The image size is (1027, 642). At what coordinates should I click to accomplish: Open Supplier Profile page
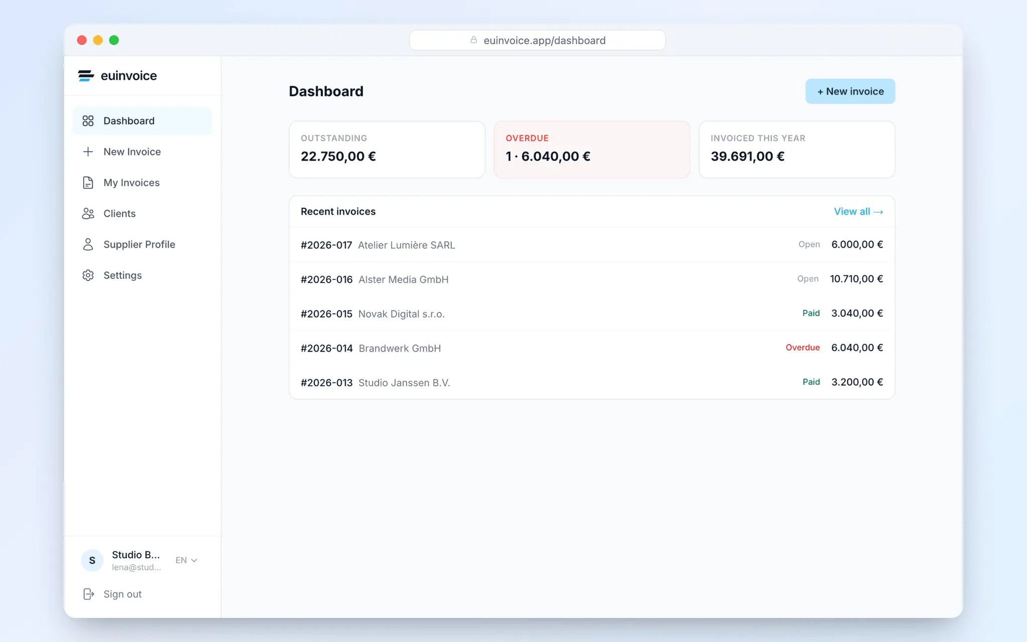click(x=142, y=244)
